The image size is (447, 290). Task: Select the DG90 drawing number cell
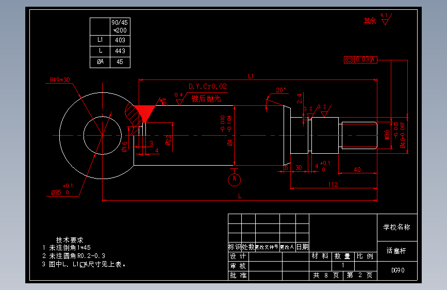point(397,270)
